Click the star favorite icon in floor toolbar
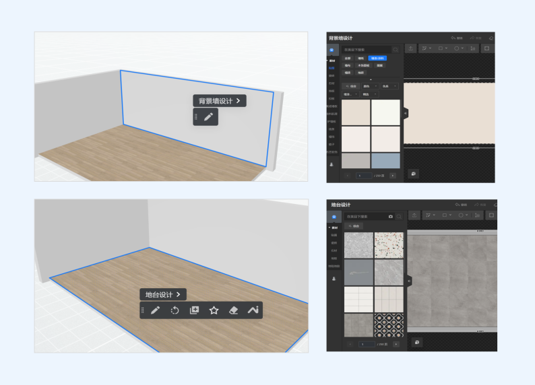The image size is (535, 385). [x=214, y=310]
